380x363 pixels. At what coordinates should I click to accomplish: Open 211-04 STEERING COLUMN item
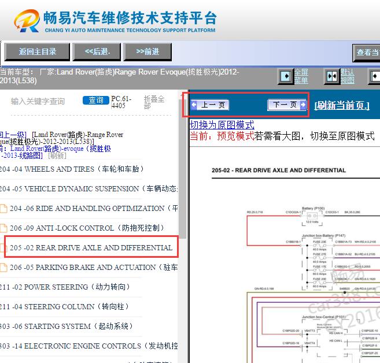[x=64, y=306]
